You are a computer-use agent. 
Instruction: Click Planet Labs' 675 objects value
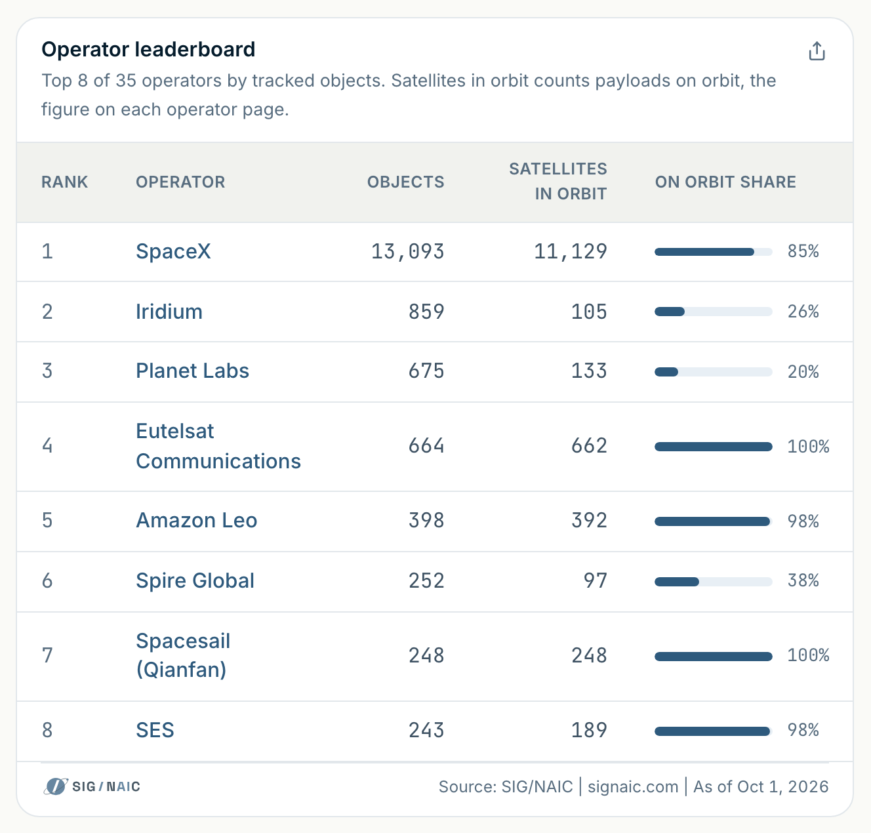click(426, 371)
